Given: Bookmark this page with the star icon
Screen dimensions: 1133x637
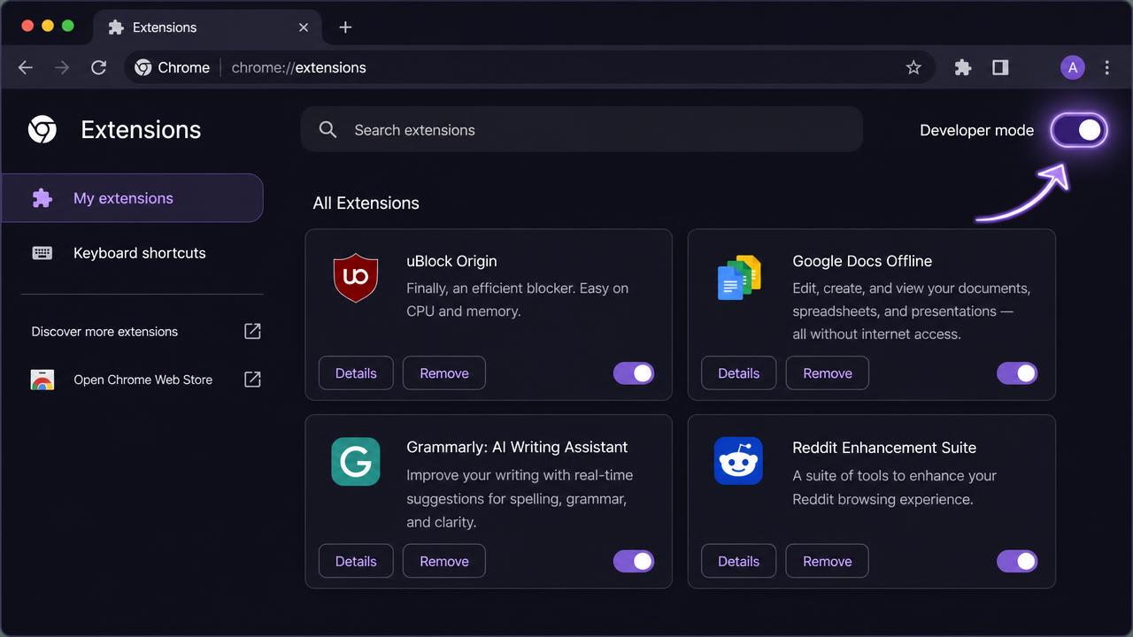Looking at the screenshot, I should click(x=913, y=67).
